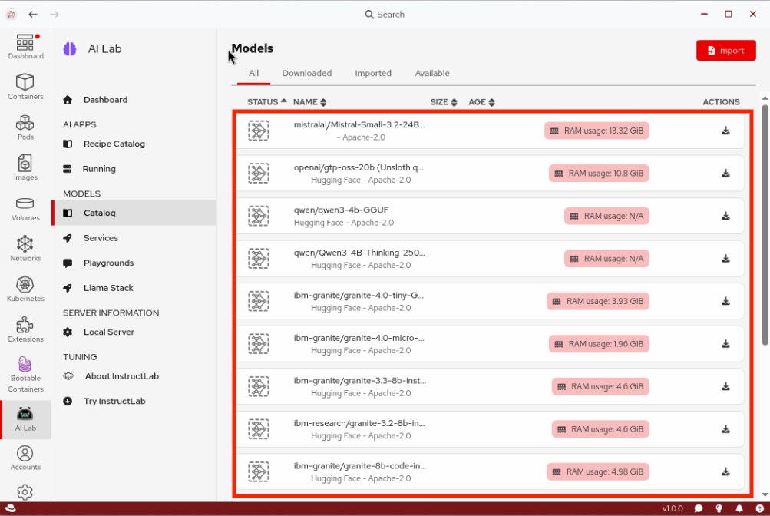Go to Images in sidebar
Screen dimensions: 770x516
[25, 167]
